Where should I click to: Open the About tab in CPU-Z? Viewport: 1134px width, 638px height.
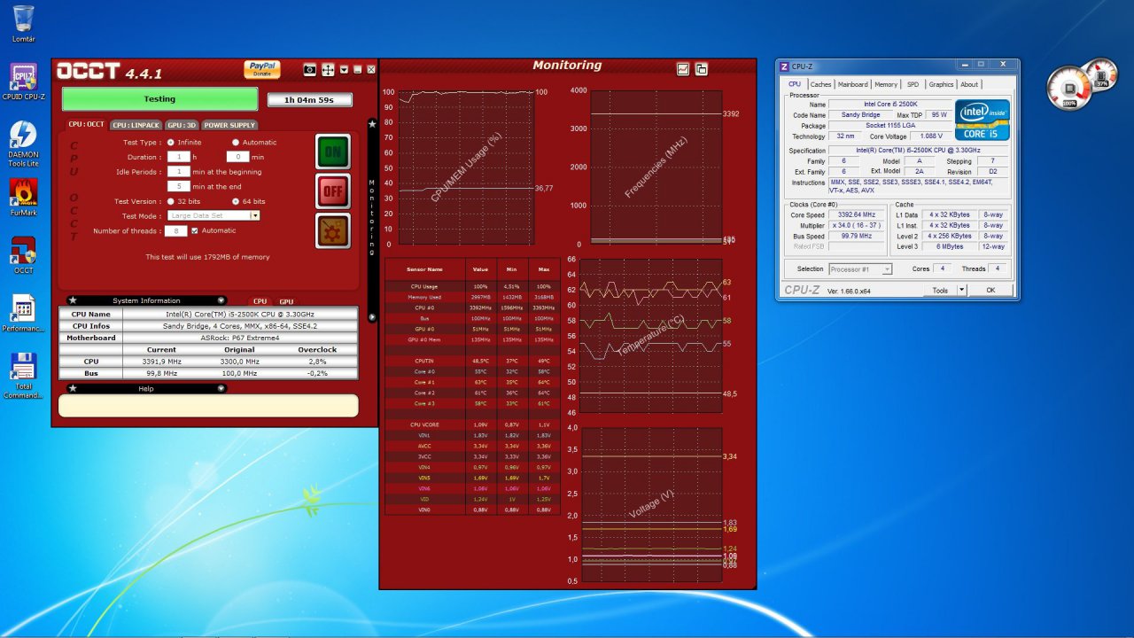tap(969, 84)
